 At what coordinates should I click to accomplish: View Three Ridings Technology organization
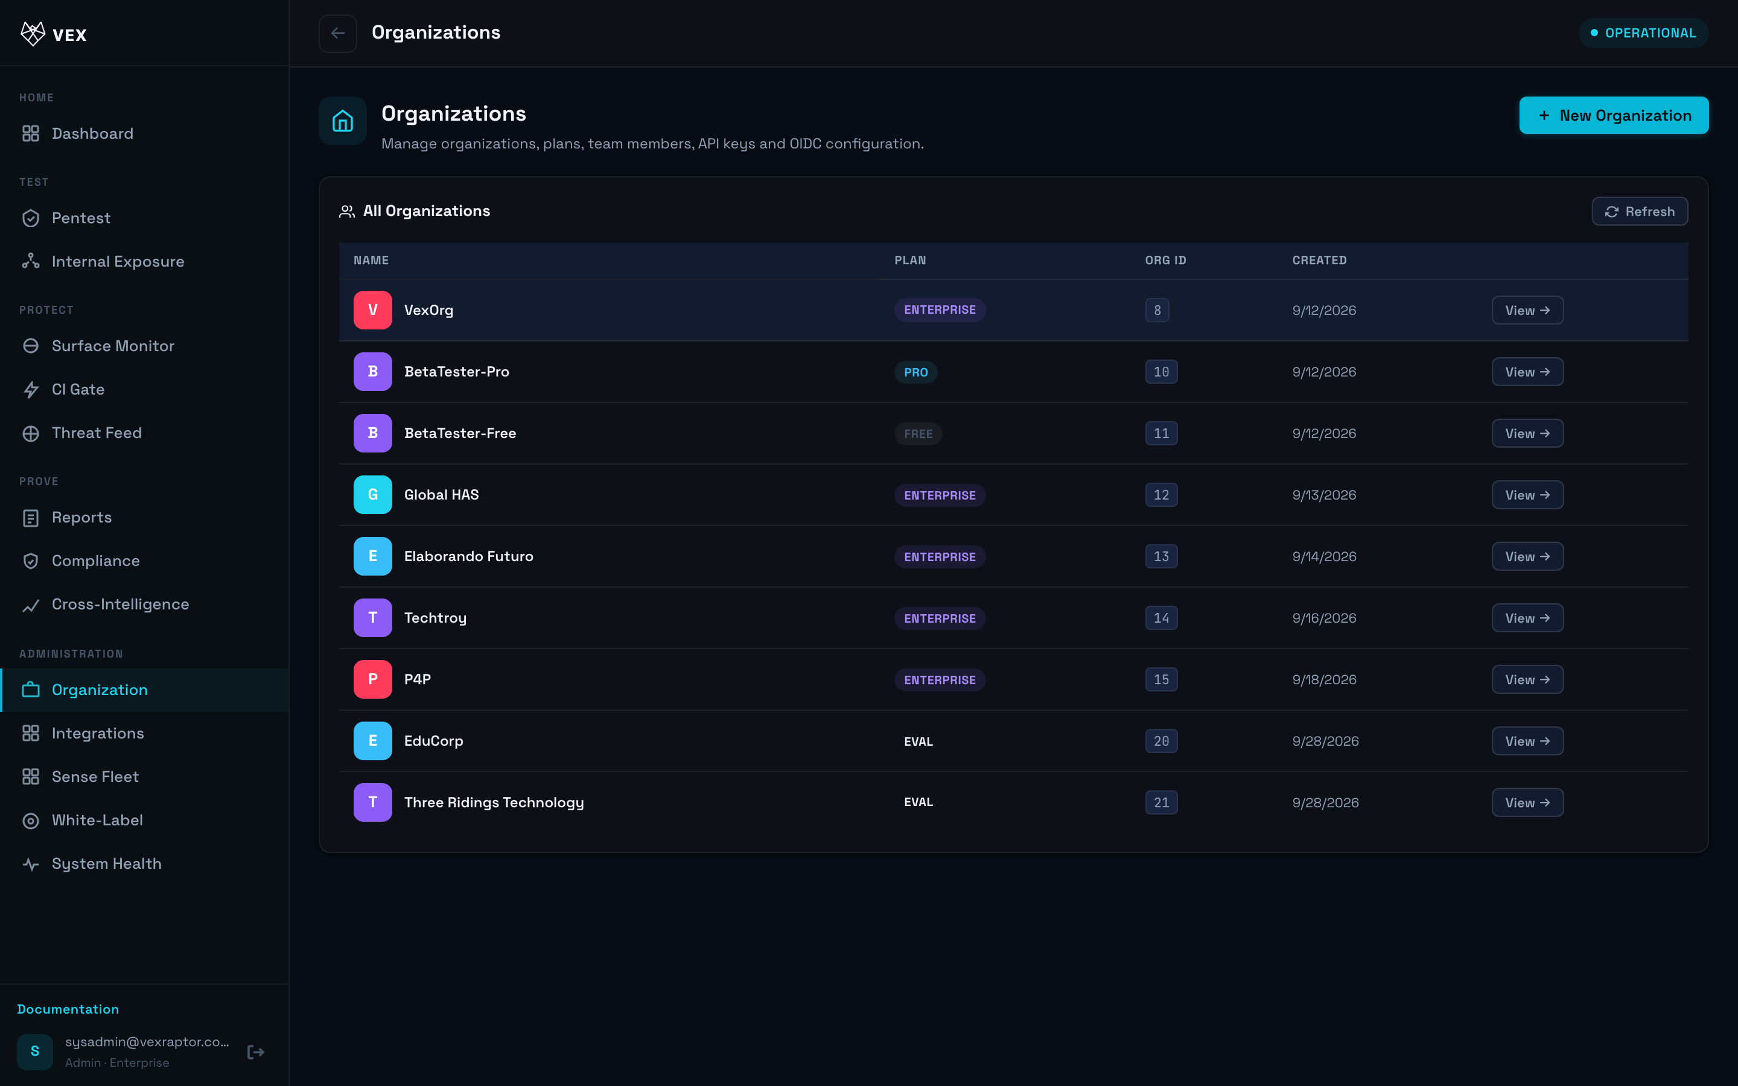pos(1527,803)
